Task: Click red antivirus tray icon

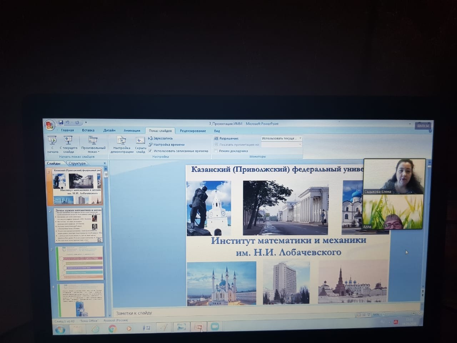Action: tap(396, 322)
